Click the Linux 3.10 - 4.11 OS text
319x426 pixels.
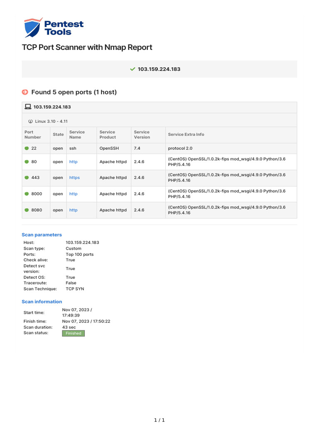[51, 121]
